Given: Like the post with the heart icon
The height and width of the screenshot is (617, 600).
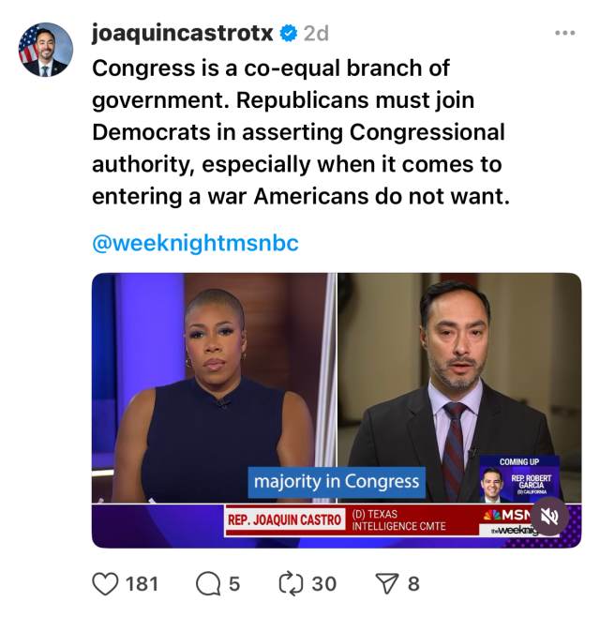Looking at the screenshot, I should [x=105, y=583].
